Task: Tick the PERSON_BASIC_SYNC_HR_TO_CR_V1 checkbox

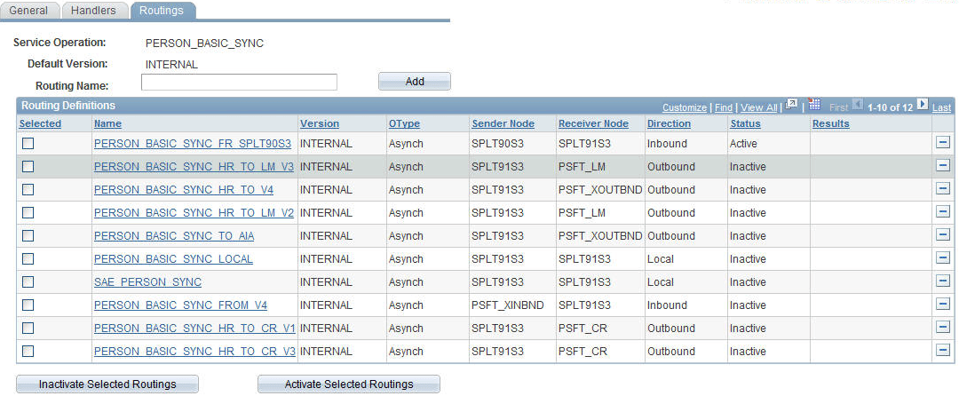Action: [28, 329]
